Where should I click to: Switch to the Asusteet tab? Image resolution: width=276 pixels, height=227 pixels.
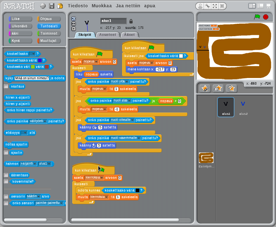108,35
